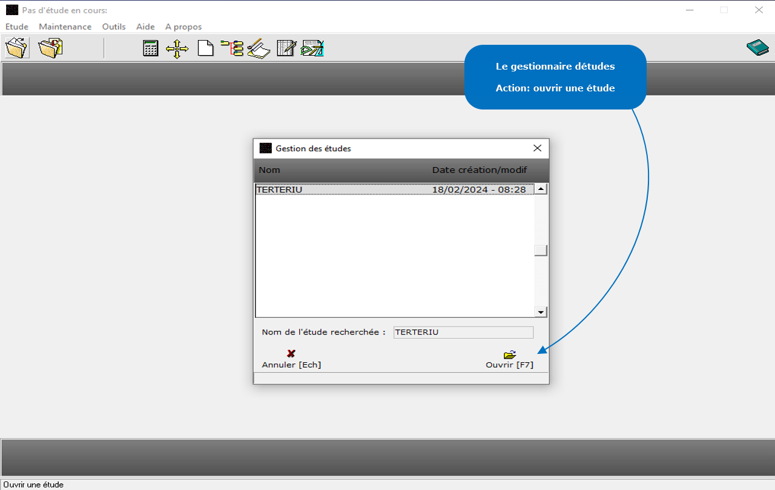Image resolution: width=775 pixels, height=490 pixels.
Task: Click the study name search field
Action: click(x=463, y=332)
